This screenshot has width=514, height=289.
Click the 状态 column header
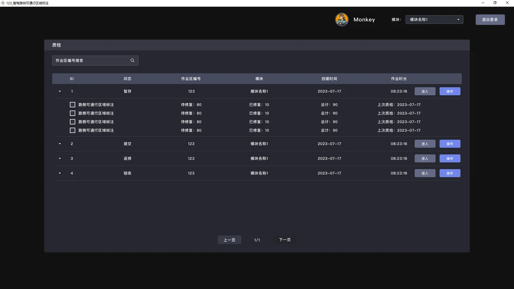click(x=127, y=79)
